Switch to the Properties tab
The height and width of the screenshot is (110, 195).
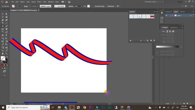(x=168, y=12)
